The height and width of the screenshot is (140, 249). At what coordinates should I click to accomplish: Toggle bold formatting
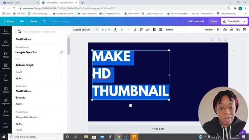click(x=122, y=30)
